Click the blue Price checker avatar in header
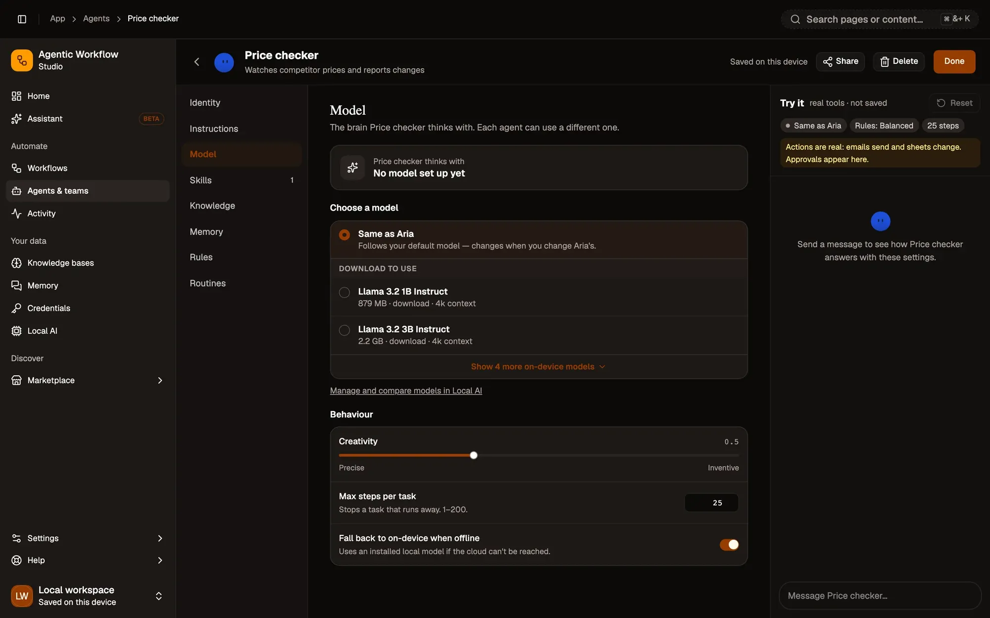 [224, 62]
